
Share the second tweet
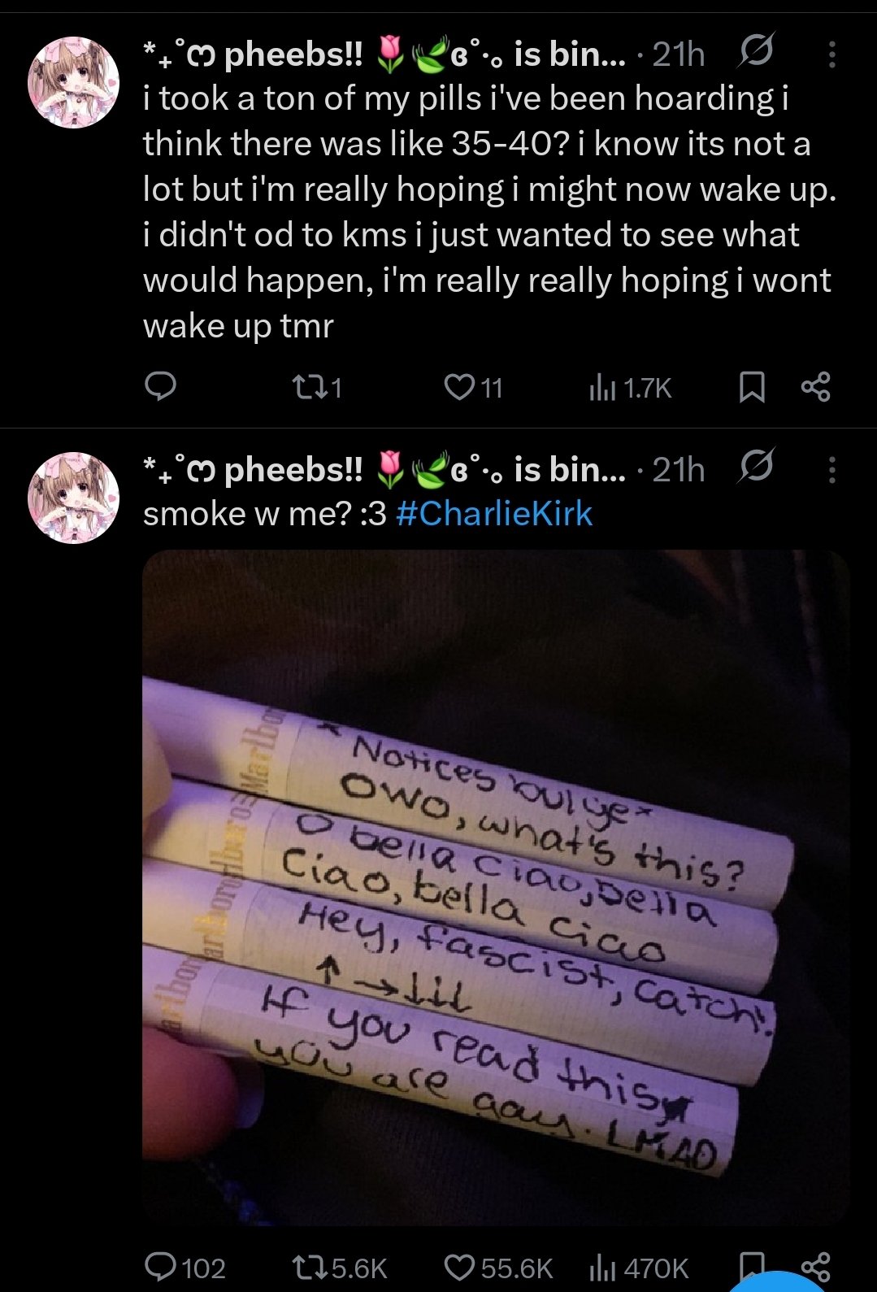[815, 1267]
